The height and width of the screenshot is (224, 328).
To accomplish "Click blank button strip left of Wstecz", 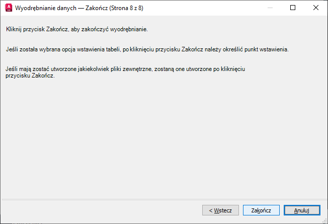I will point(101,210).
